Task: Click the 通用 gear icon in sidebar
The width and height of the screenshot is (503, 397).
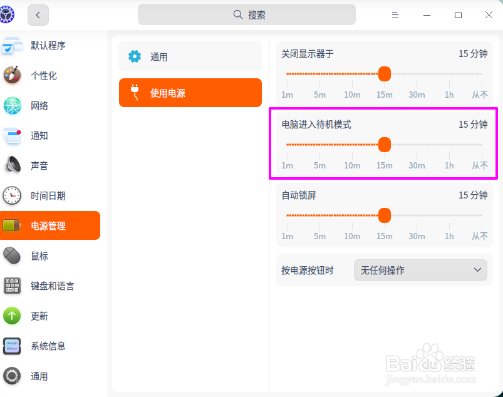Action: tap(12, 376)
